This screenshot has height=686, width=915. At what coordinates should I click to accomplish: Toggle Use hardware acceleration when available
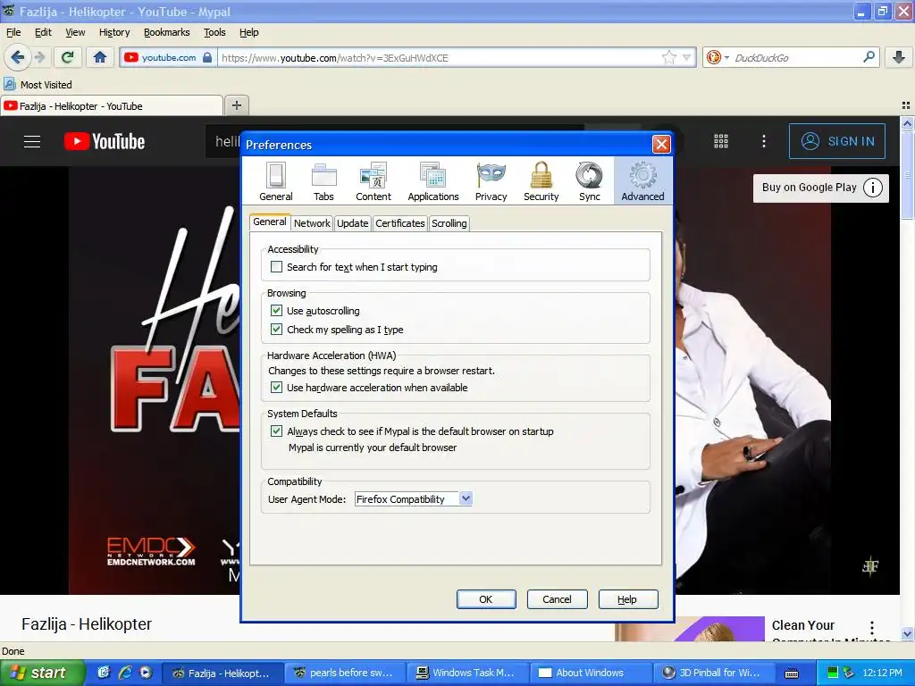click(x=277, y=388)
